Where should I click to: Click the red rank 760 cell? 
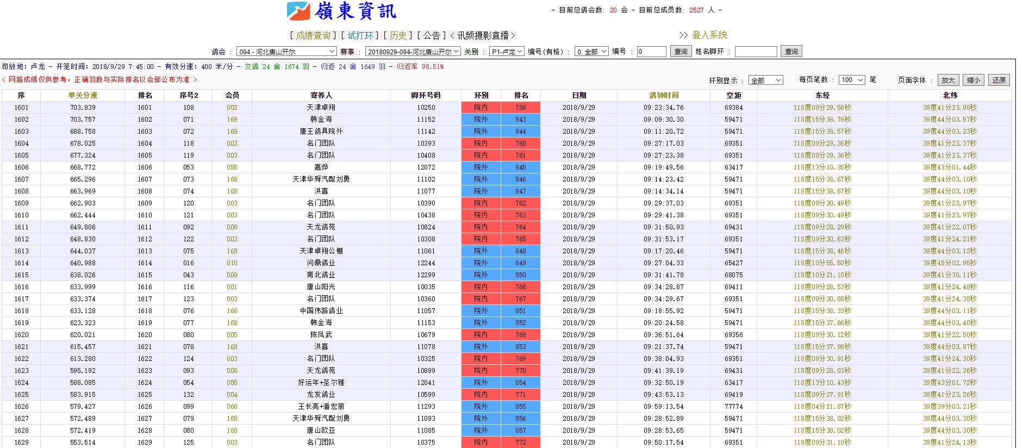(521, 144)
